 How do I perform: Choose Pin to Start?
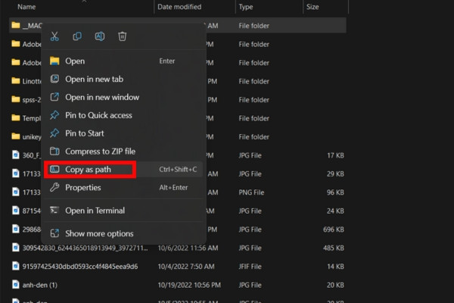[123, 133]
